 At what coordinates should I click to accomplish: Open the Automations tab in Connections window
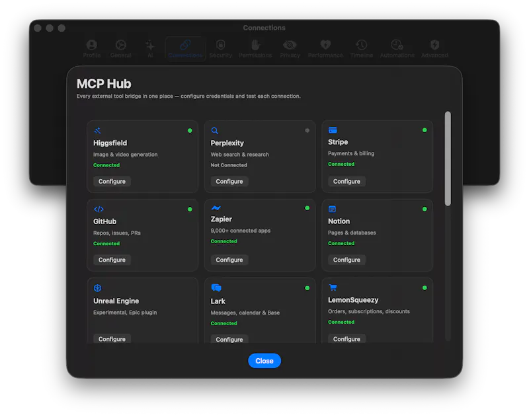click(397, 49)
